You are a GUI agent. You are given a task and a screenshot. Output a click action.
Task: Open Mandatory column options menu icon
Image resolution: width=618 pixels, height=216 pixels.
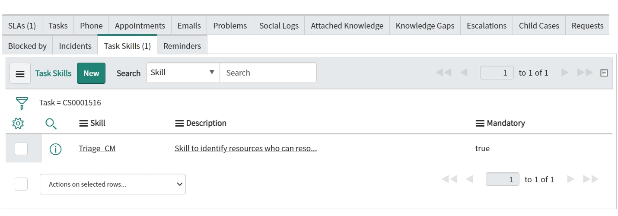pyautogui.click(x=480, y=124)
